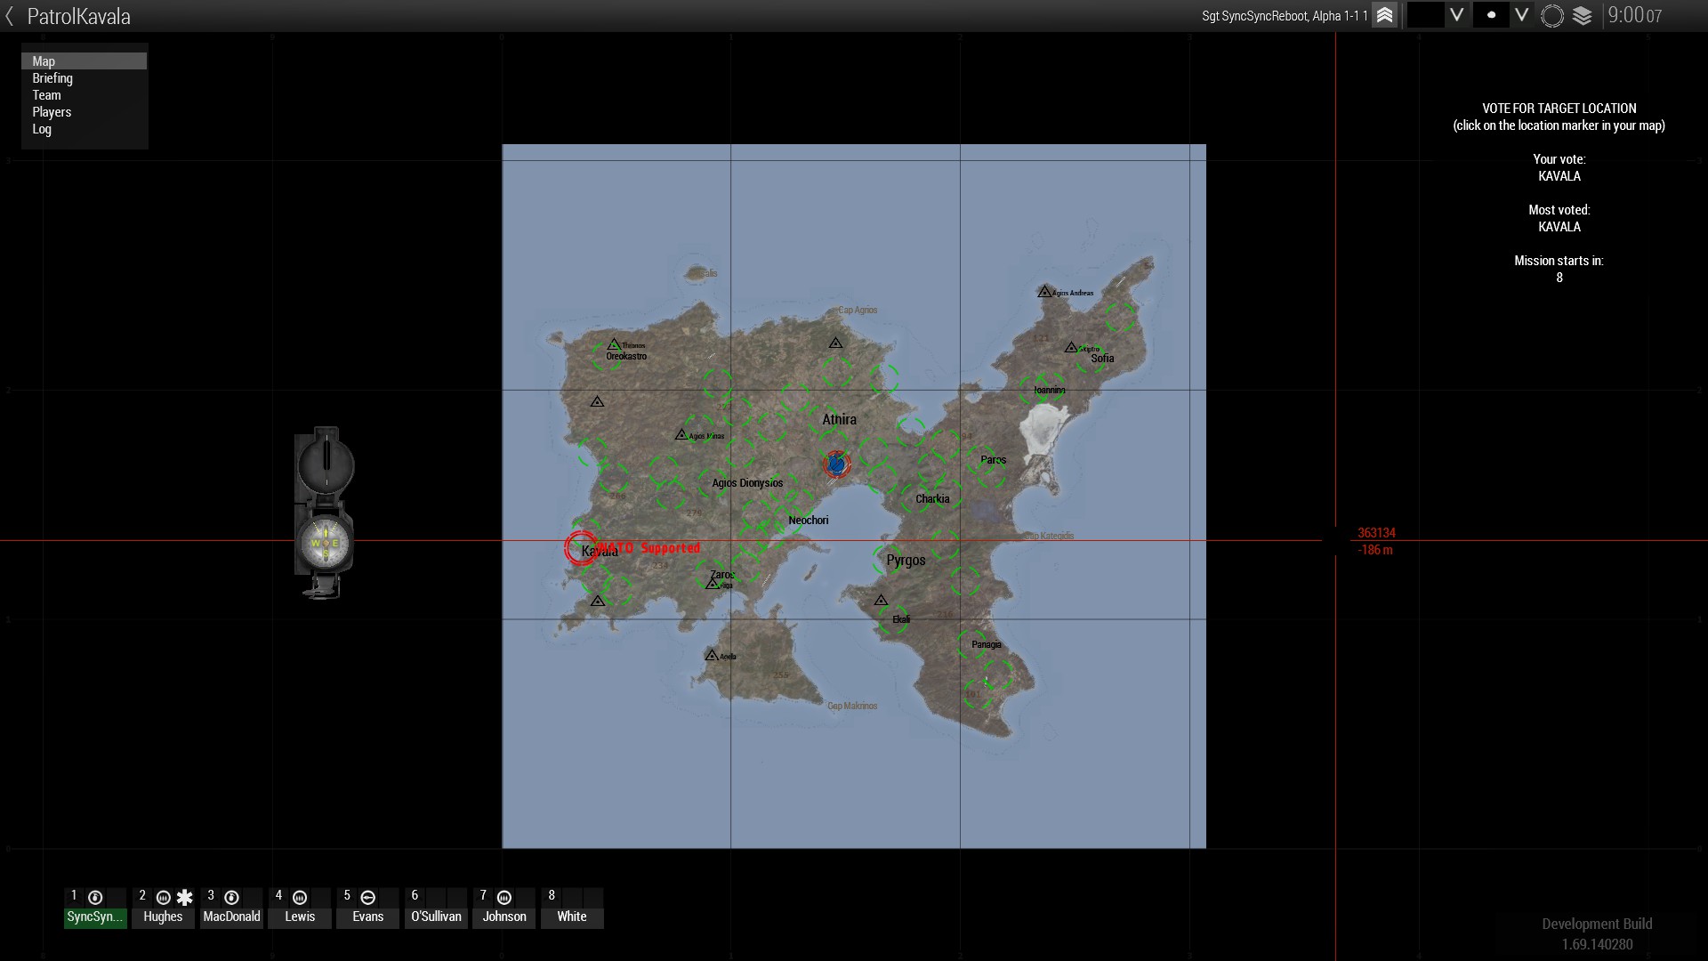This screenshot has height=961, width=1708.
Task: Open the Briefing menu entry
Action: click(52, 78)
